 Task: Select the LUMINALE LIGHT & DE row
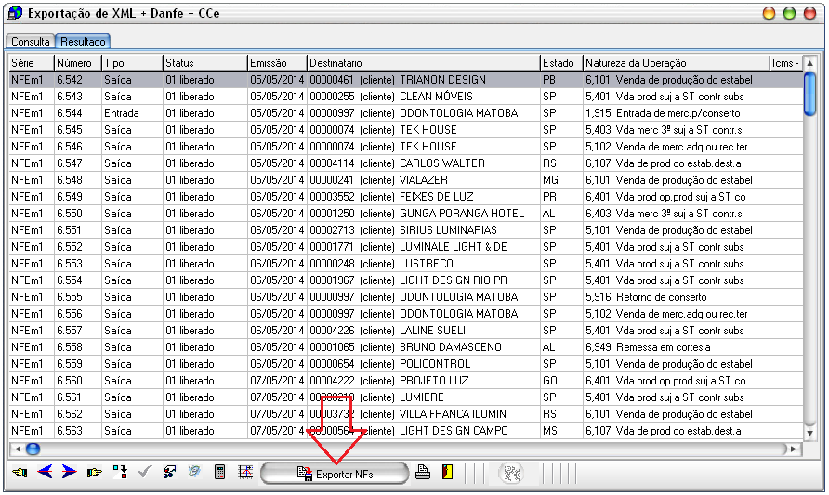point(406,247)
